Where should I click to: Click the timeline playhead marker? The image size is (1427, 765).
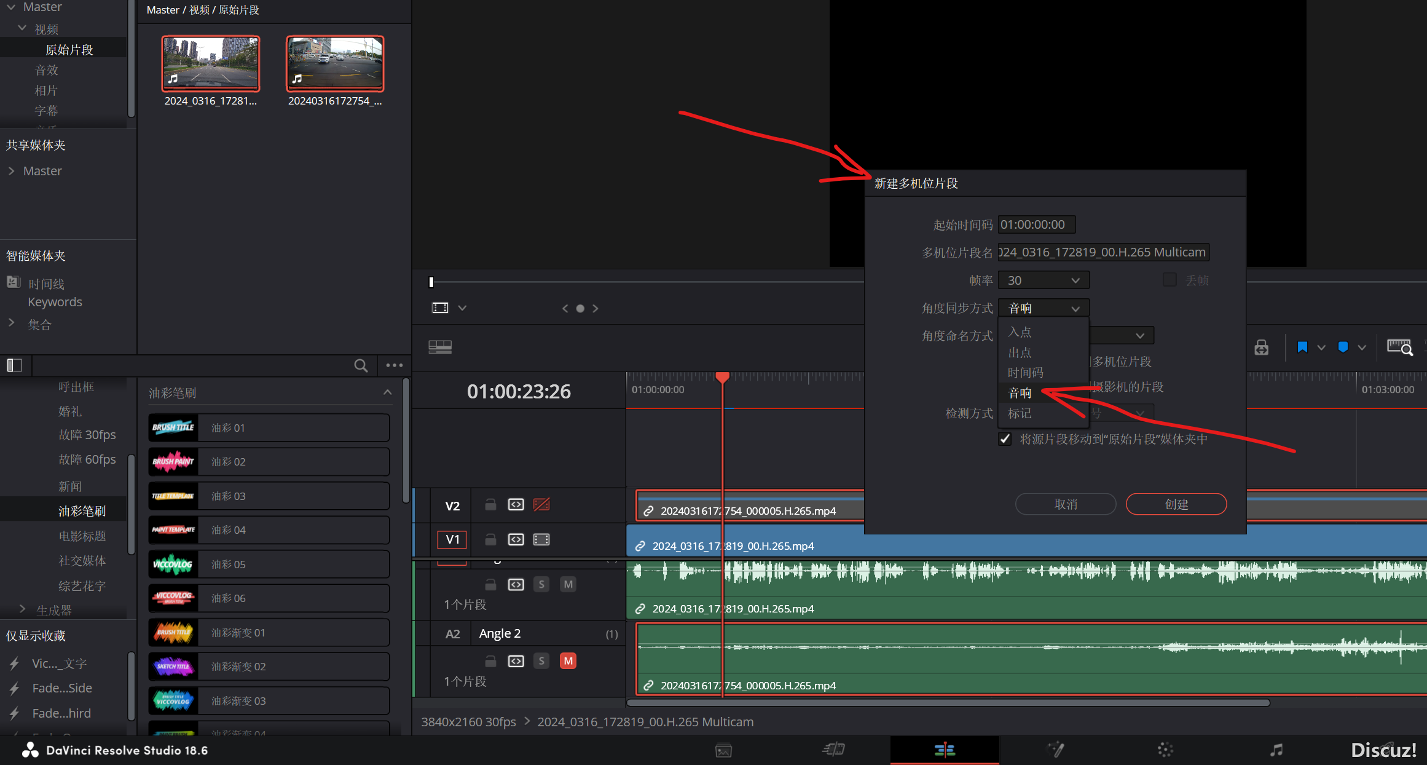(723, 376)
